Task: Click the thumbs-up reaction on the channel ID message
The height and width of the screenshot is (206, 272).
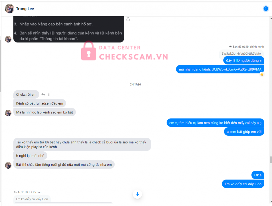Action: [x=262, y=74]
